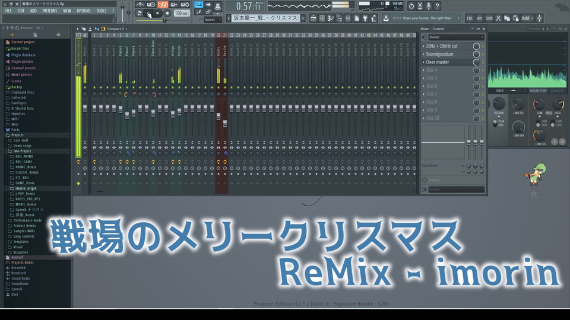Toggle the loop recording icon

[x=185, y=5]
